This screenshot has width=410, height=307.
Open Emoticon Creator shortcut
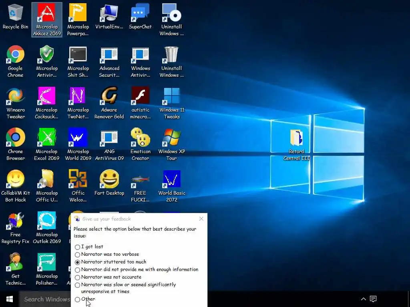pos(141,145)
